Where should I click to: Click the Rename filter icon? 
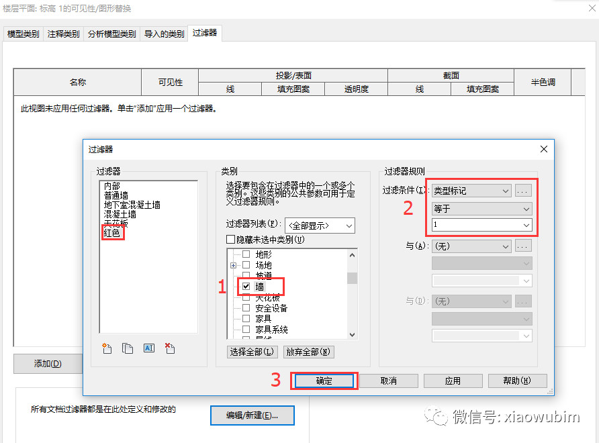coord(149,348)
